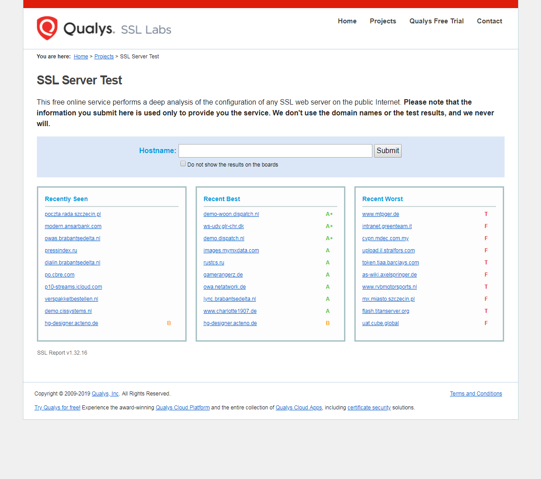Open the Home navigation item
The height and width of the screenshot is (479, 541).
pyautogui.click(x=347, y=21)
